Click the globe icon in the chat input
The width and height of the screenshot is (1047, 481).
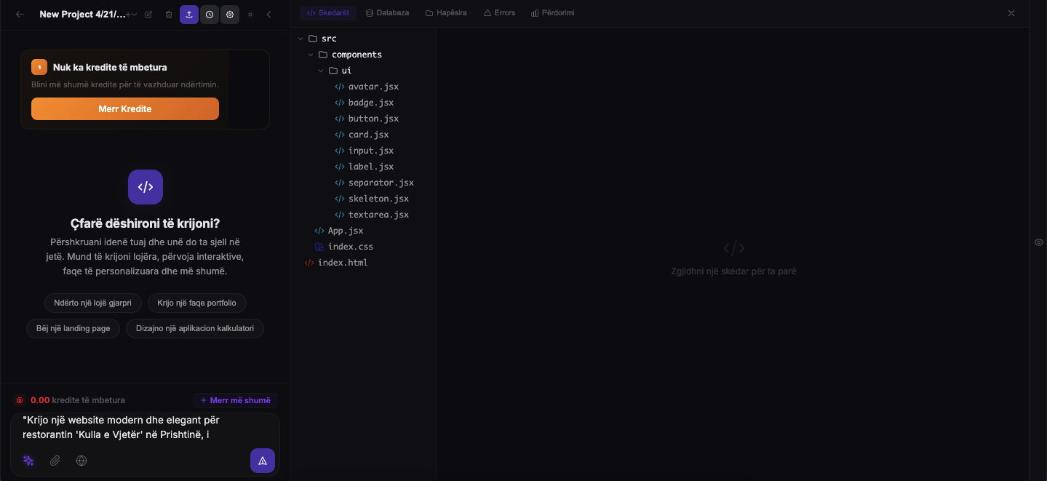(81, 461)
